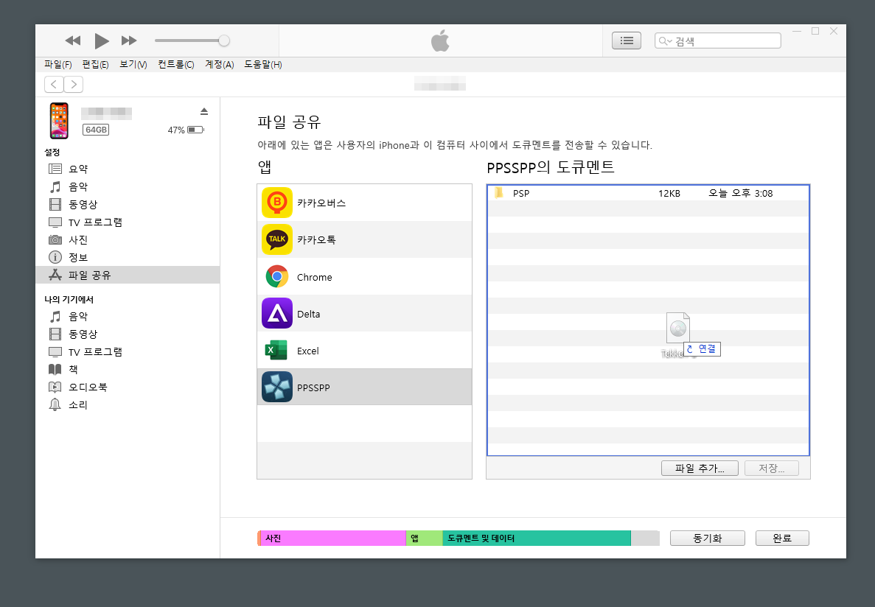
Task: Select 사진 in the sidebar
Action: click(x=128, y=240)
